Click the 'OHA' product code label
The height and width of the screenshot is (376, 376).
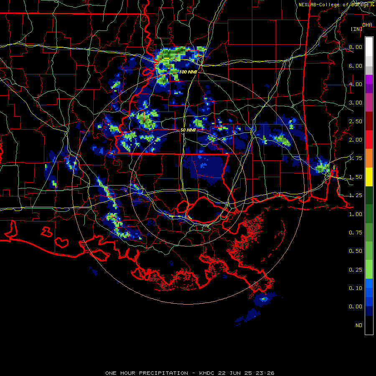click(x=367, y=25)
